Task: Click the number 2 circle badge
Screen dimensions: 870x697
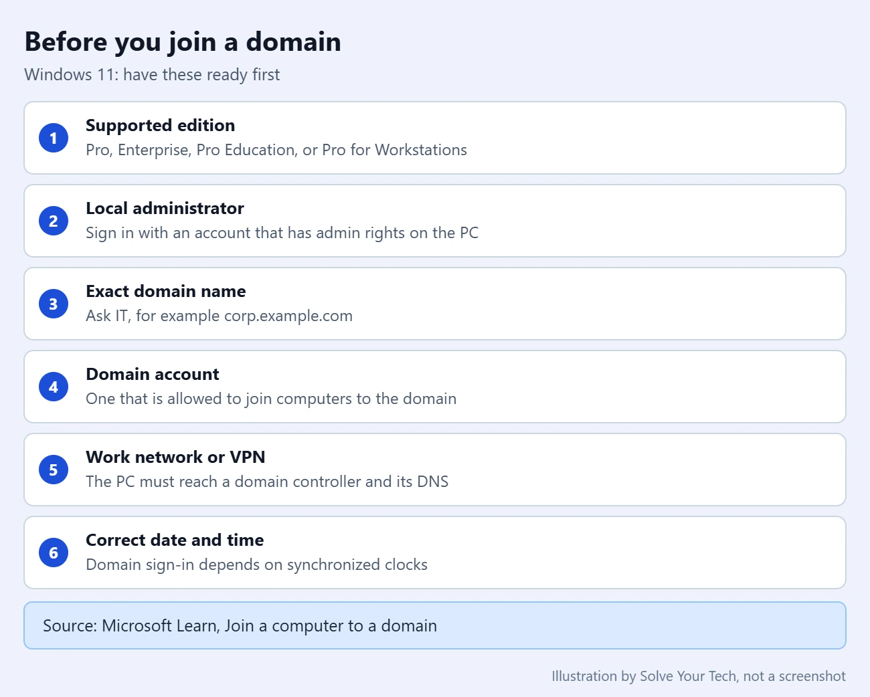Action: point(54,221)
